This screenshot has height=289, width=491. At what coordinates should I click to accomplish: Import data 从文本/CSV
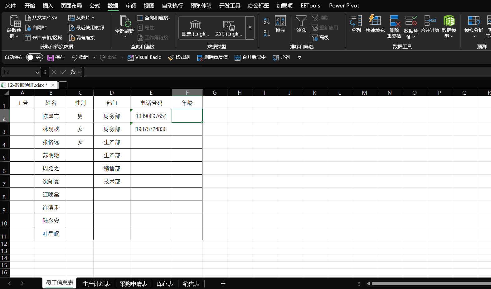(41, 18)
